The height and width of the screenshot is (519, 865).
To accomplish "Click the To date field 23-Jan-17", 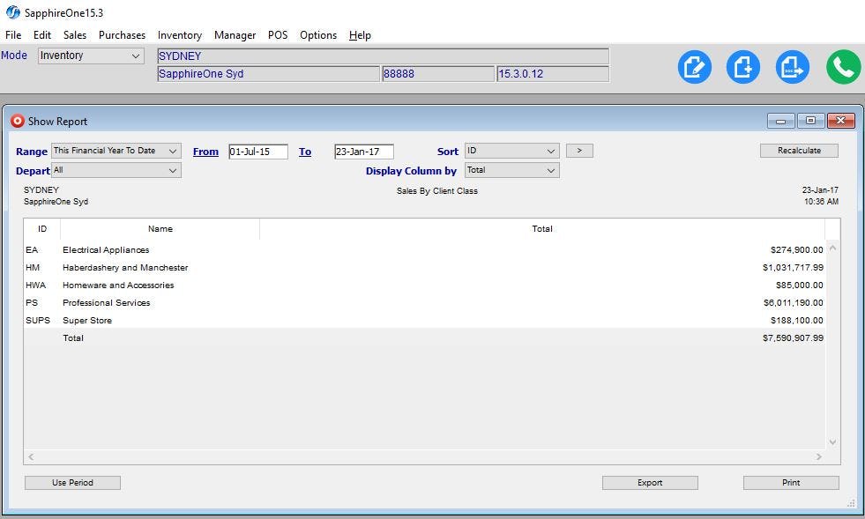I will (x=364, y=152).
